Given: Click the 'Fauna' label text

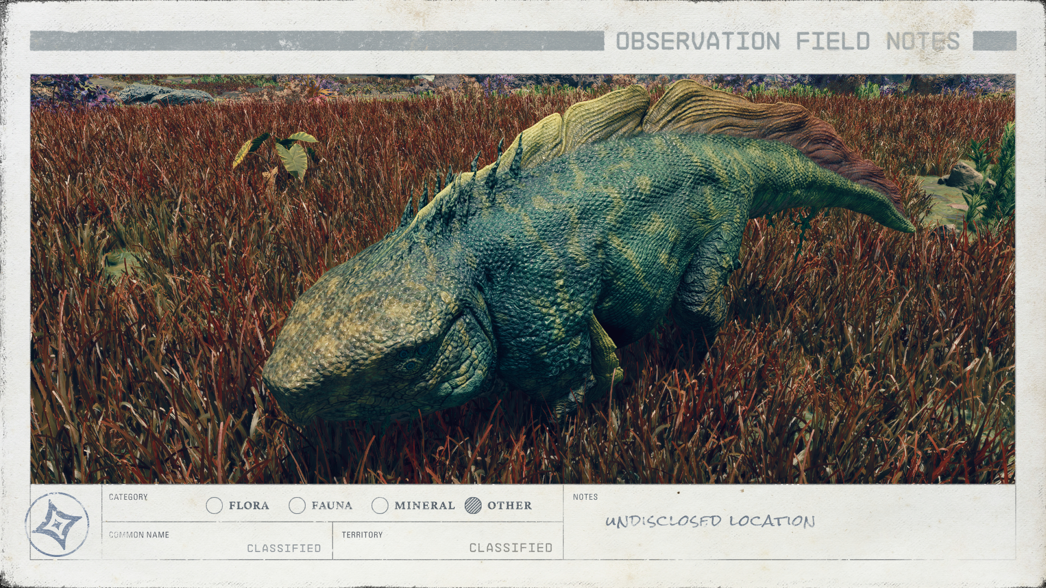Looking at the screenshot, I should point(332,506).
